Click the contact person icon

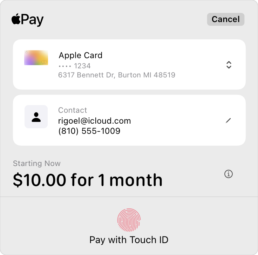click(36, 117)
